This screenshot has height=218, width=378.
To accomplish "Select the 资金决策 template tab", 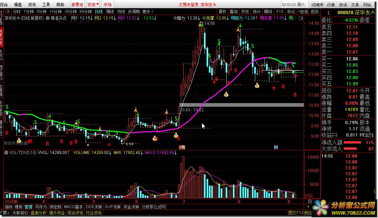I will tap(131, 207).
